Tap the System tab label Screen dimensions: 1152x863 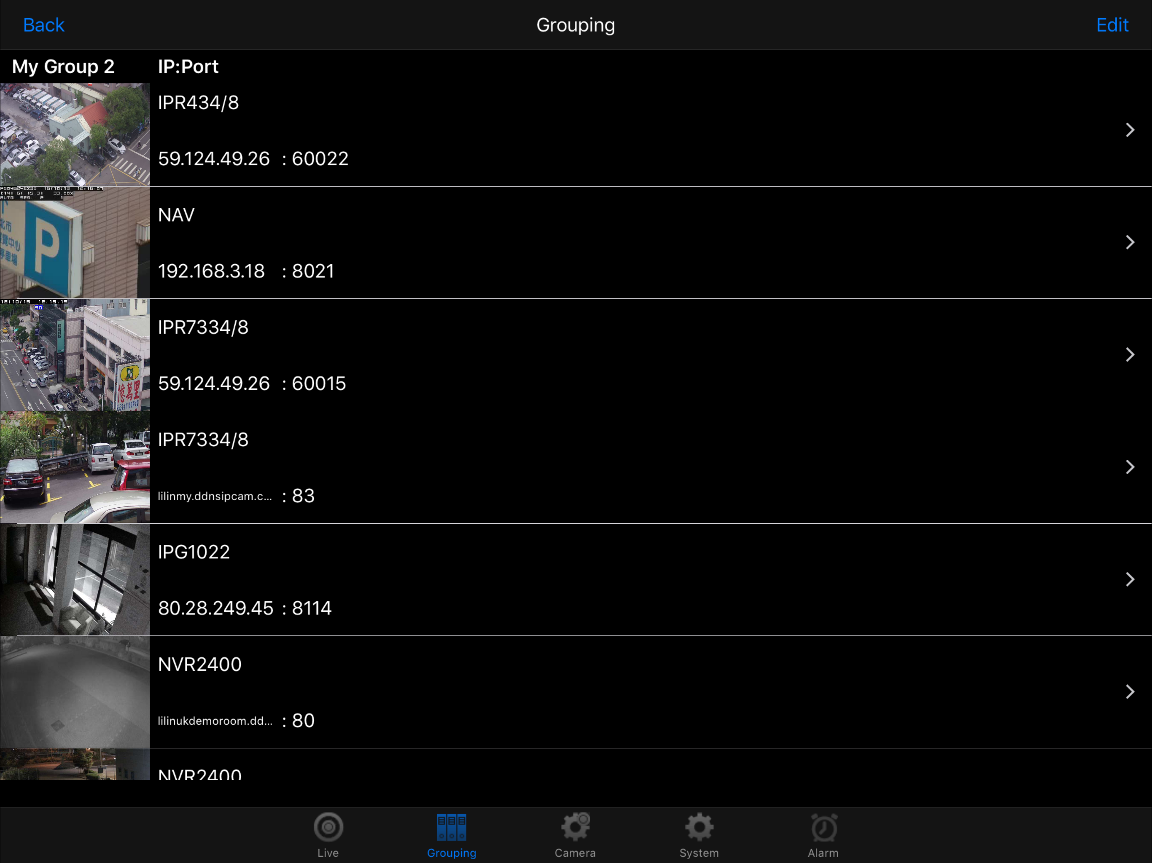coord(699,853)
